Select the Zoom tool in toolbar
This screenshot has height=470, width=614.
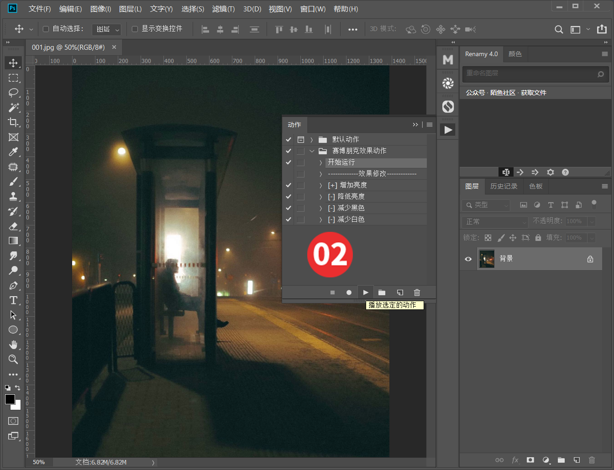(x=13, y=360)
